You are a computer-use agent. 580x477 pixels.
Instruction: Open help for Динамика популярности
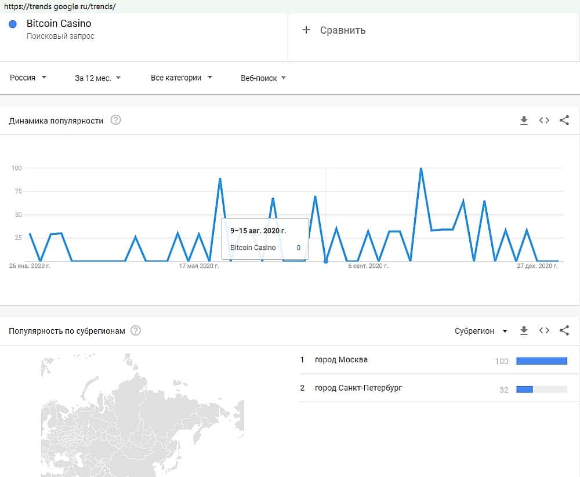[x=116, y=121]
